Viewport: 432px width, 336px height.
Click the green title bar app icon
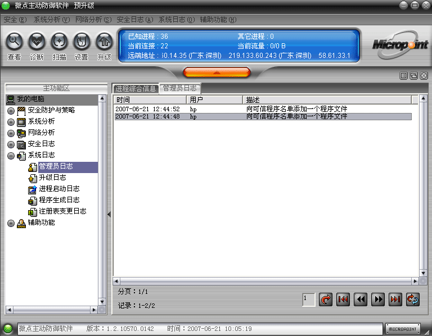point(6,6)
